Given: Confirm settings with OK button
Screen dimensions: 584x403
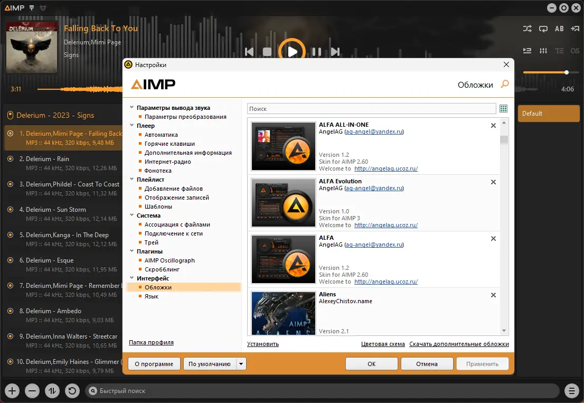Looking at the screenshot, I should pyautogui.click(x=371, y=364).
